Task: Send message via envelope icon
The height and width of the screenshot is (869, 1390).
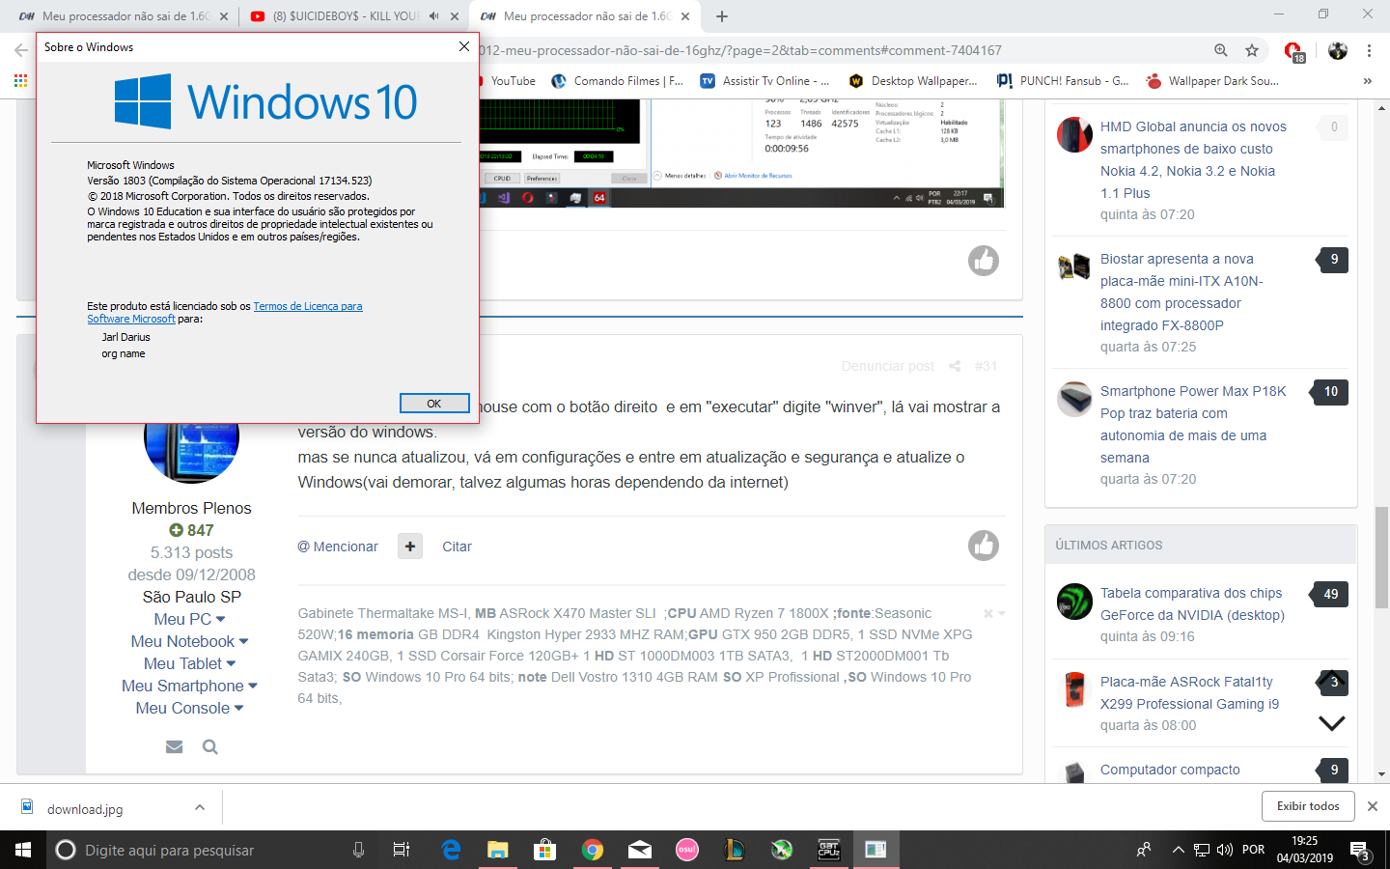Action: point(174,746)
